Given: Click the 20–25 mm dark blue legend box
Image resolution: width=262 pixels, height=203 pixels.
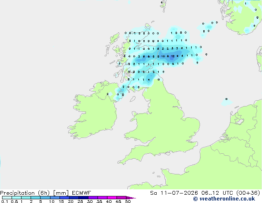Looking at the screenshot, I should (x=74, y=198).
